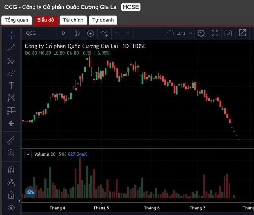Take a chart snapshot with camera icon

click(228, 33)
